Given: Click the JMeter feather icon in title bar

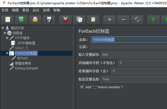Looking at the screenshot, I should coord(4,3).
